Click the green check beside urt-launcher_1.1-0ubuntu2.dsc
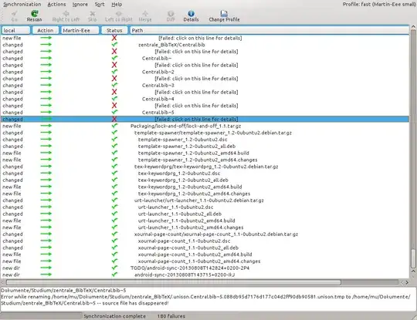417x320 pixels. point(114,207)
